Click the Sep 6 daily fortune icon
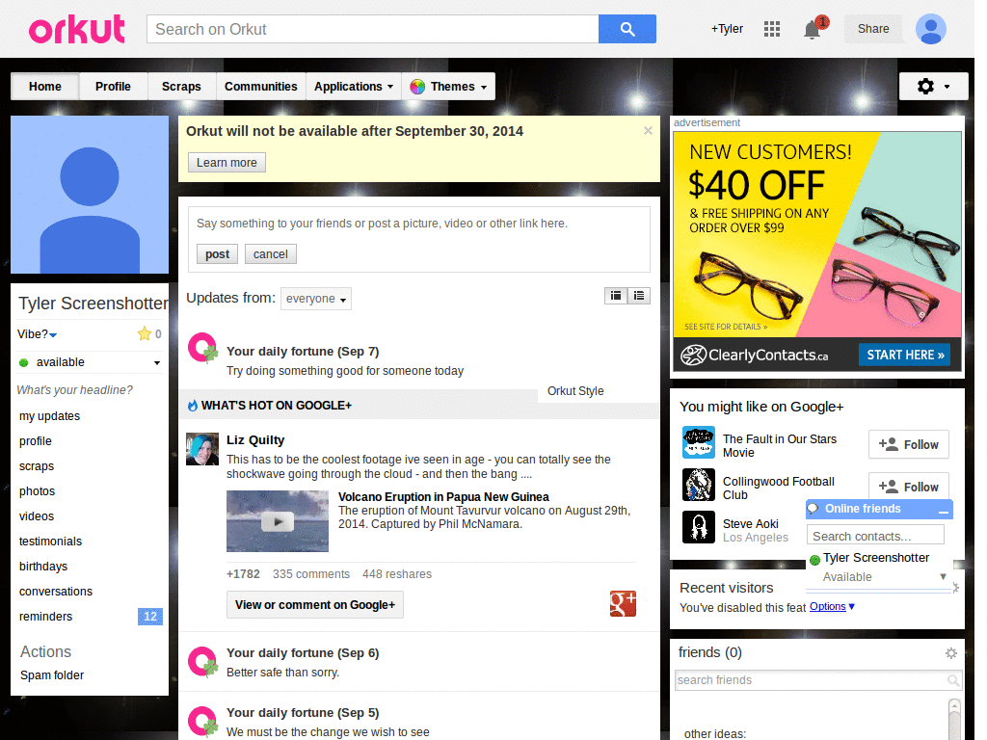Viewport: 987px width, 740px height. (x=202, y=661)
